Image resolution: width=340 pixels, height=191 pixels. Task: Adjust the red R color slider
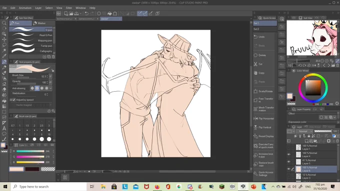coord(30,151)
